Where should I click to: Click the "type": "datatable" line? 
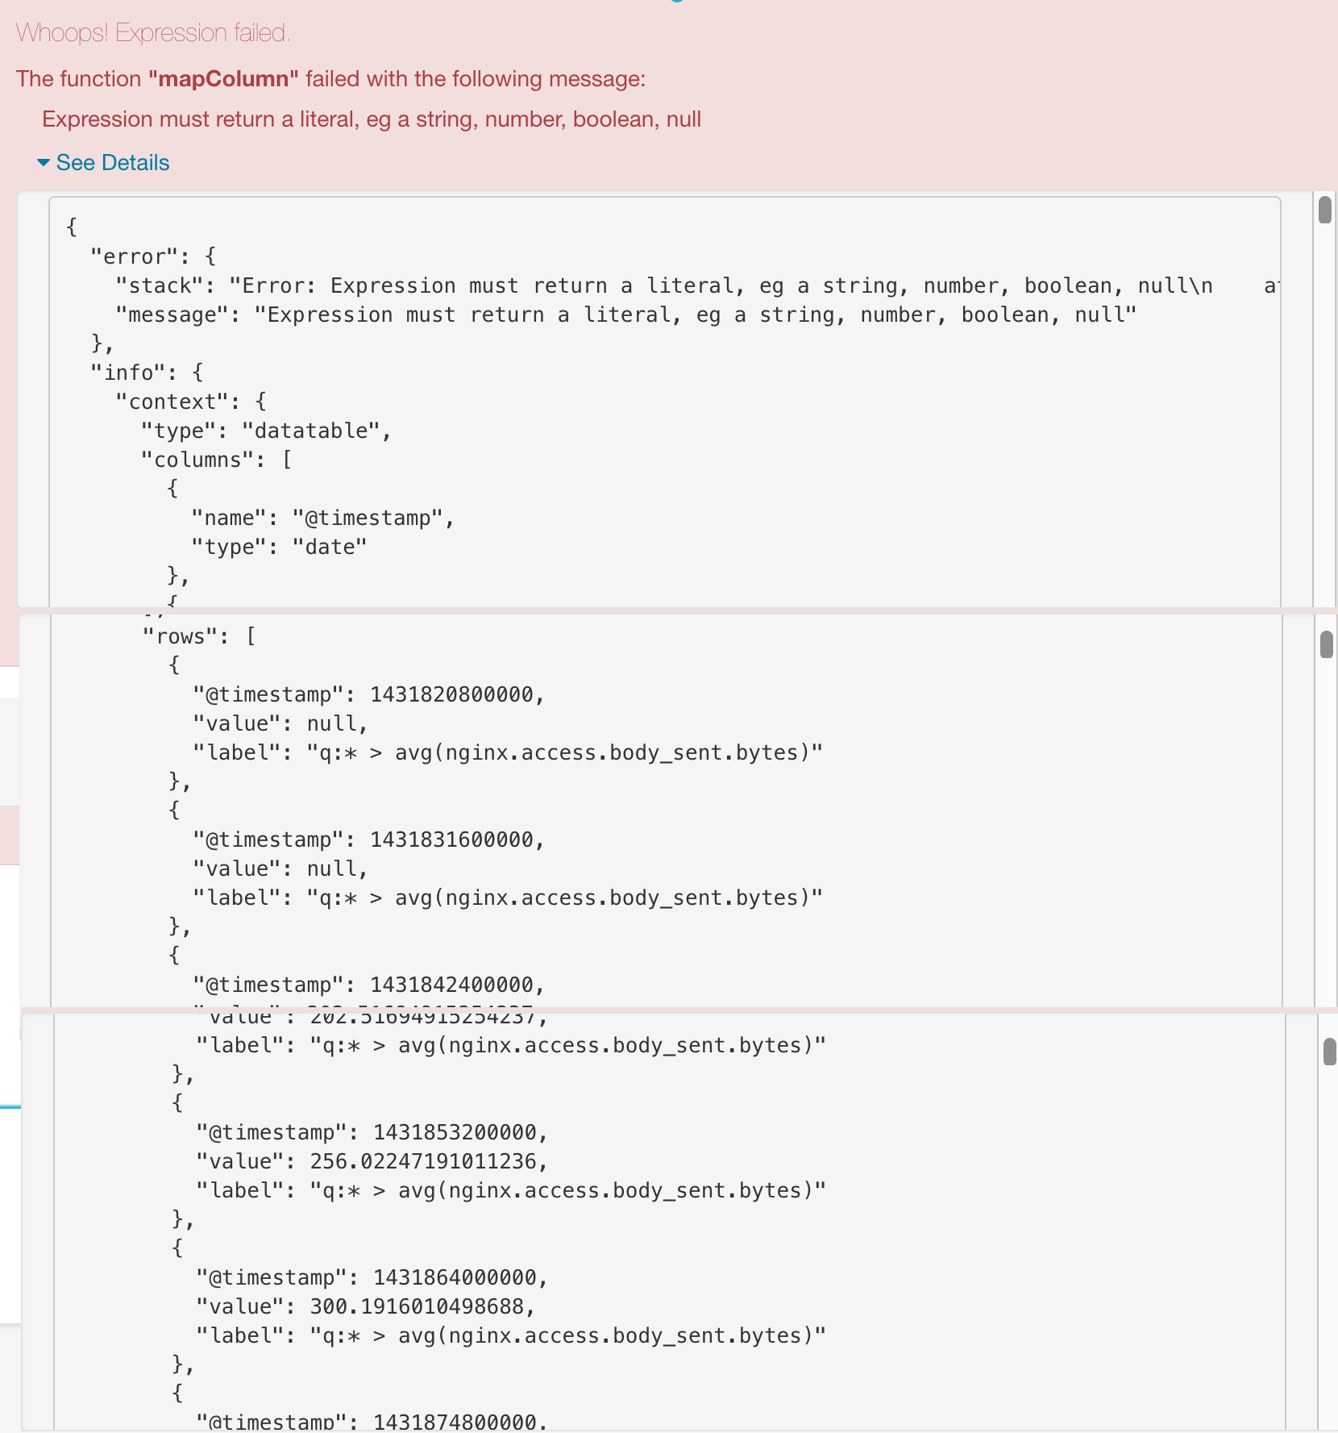pyautogui.click(x=266, y=431)
